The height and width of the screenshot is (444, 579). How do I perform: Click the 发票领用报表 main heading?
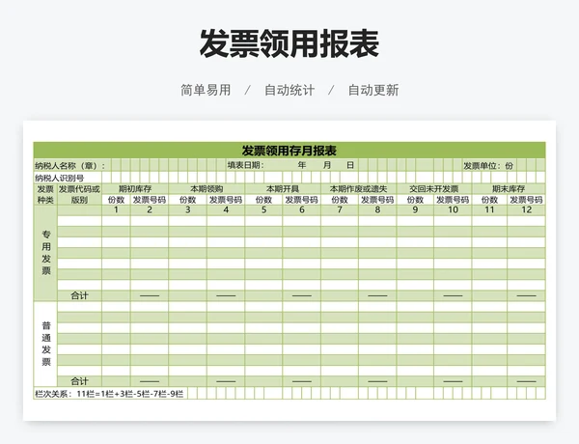click(289, 44)
